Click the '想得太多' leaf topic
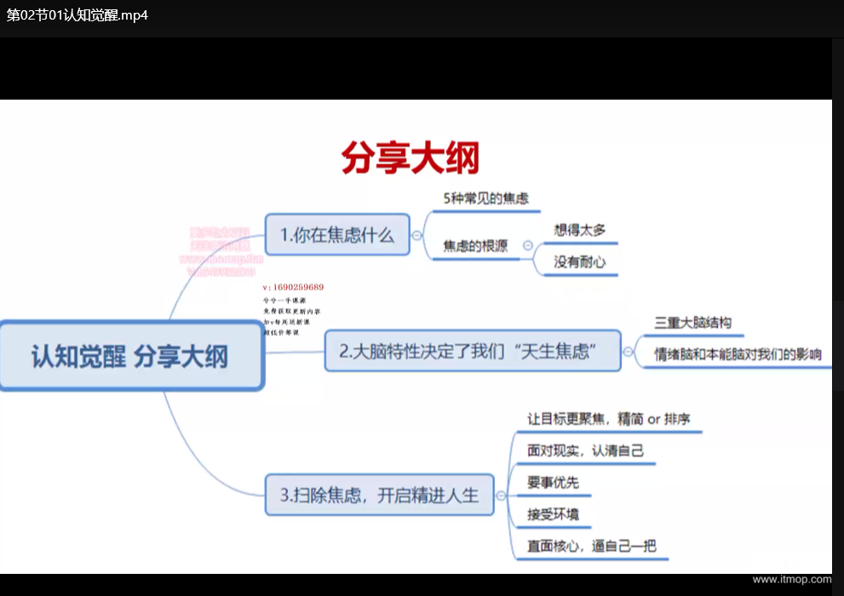This screenshot has width=844, height=596. [x=579, y=229]
